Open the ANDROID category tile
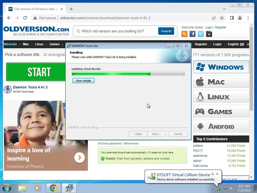Image resolution: width=257 pixels, height=193 pixels. [221, 126]
